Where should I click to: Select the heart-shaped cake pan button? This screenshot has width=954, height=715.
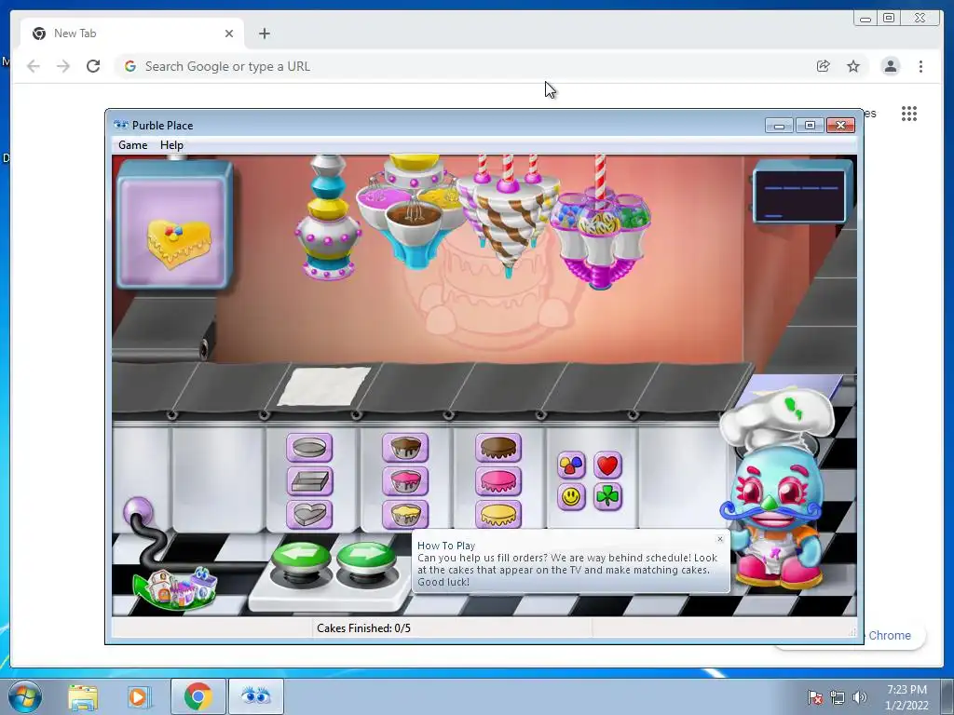[309, 514]
